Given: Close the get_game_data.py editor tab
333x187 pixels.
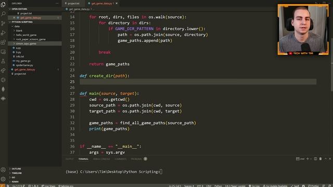Looking at the screenshot, I should click(117, 4).
